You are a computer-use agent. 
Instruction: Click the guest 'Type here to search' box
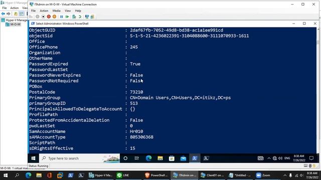coord(80,158)
